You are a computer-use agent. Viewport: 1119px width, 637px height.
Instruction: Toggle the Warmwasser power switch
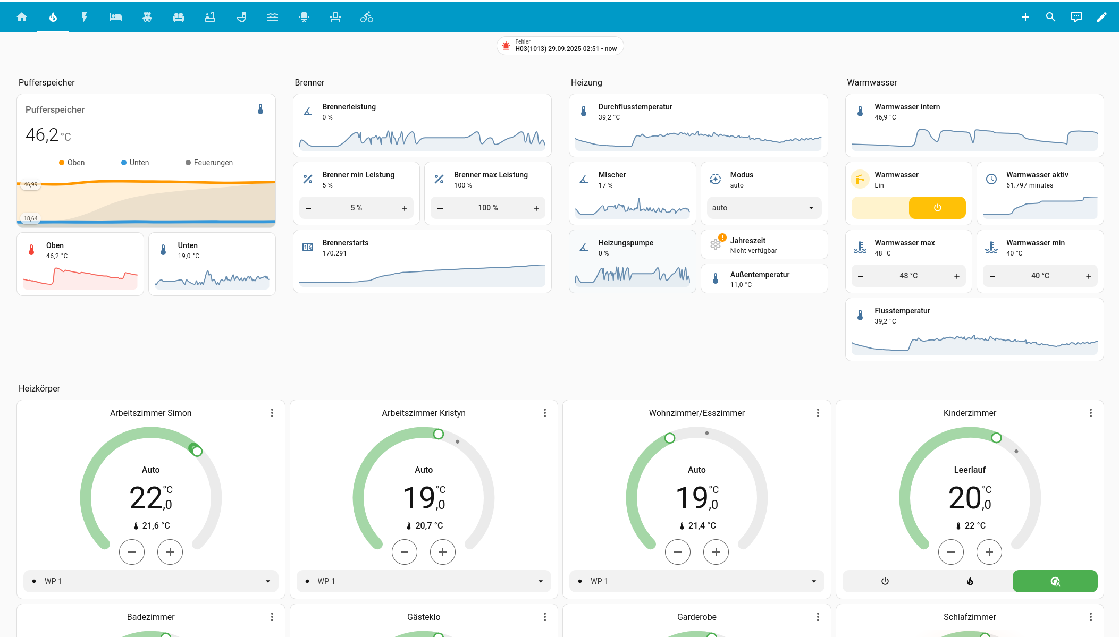coord(937,208)
